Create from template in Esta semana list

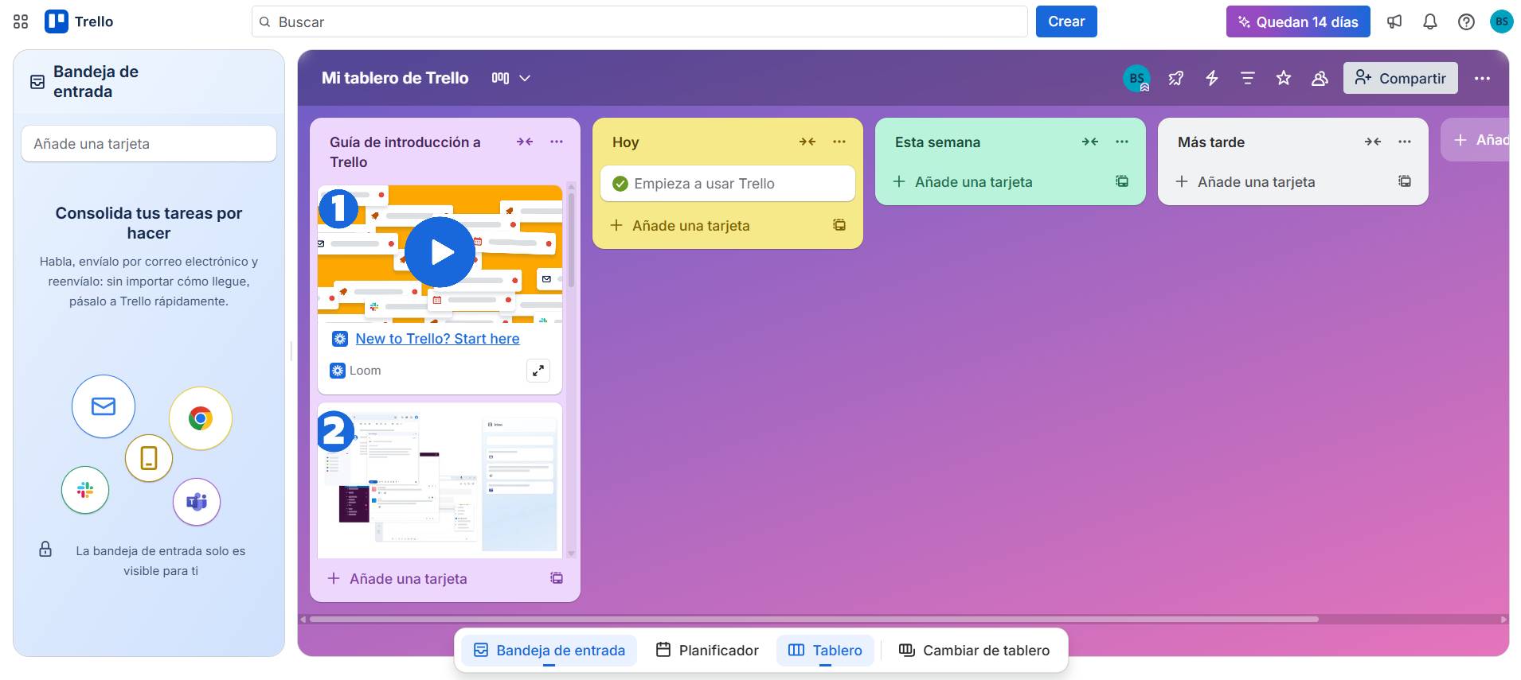pos(1122,181)
